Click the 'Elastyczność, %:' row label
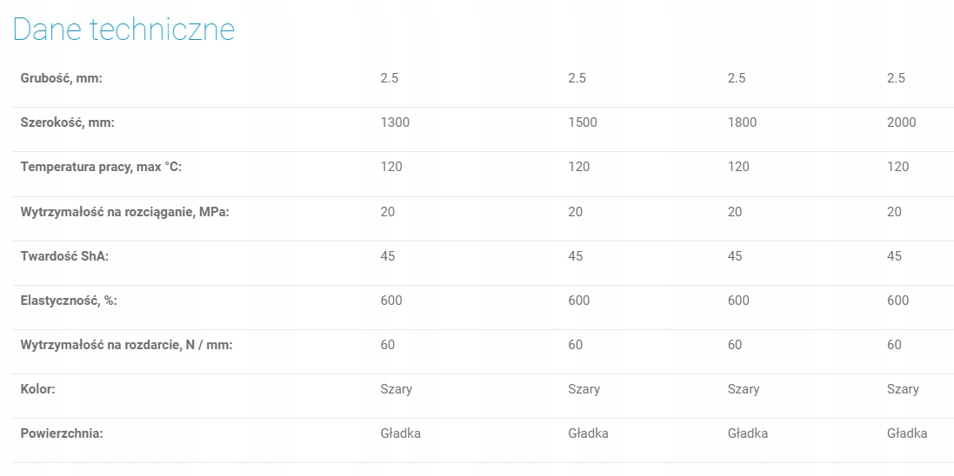 [x=69, y=301]
